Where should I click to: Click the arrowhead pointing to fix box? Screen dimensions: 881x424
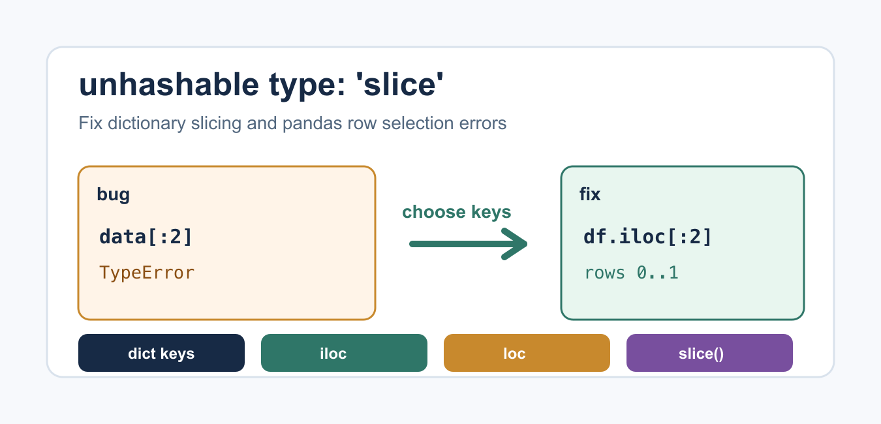(516, 244)
